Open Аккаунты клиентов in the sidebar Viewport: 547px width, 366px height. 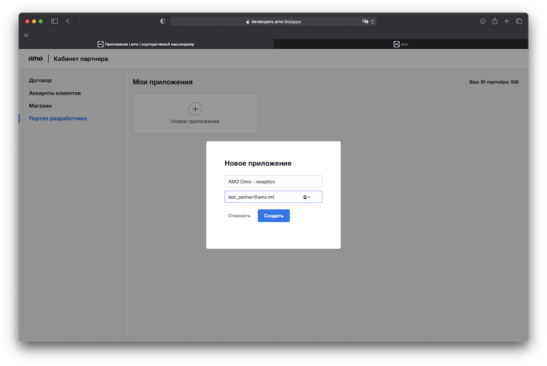(x=55, y=93)
